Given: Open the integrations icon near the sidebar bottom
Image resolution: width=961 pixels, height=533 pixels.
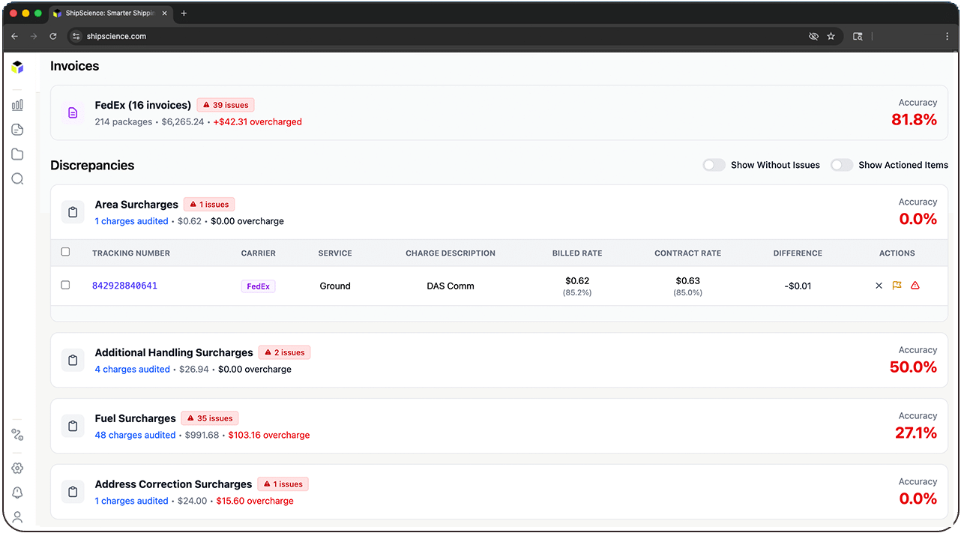Looking at the screenshot, I should (17, 435).
